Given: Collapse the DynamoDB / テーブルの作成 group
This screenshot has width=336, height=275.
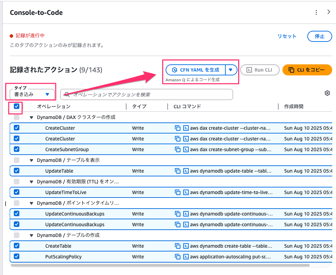Looking at the screenshot, I should (31, 236).
